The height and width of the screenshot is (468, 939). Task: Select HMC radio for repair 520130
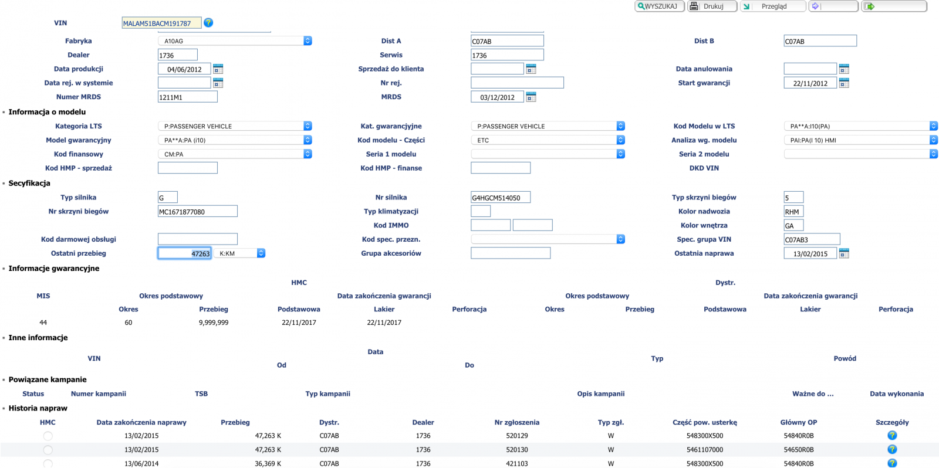tap(48, 450)
